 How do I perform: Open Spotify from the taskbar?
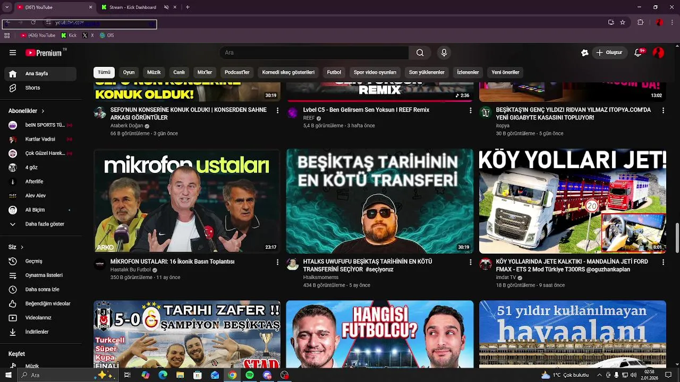tap(250, 375)
